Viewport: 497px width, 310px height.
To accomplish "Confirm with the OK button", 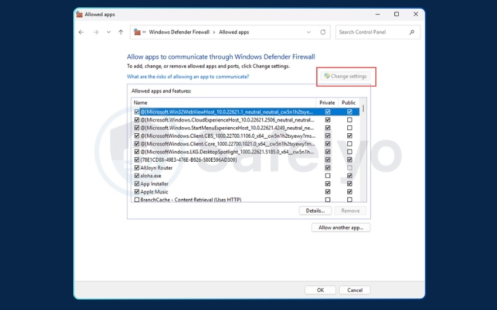I will coord(320,290).
